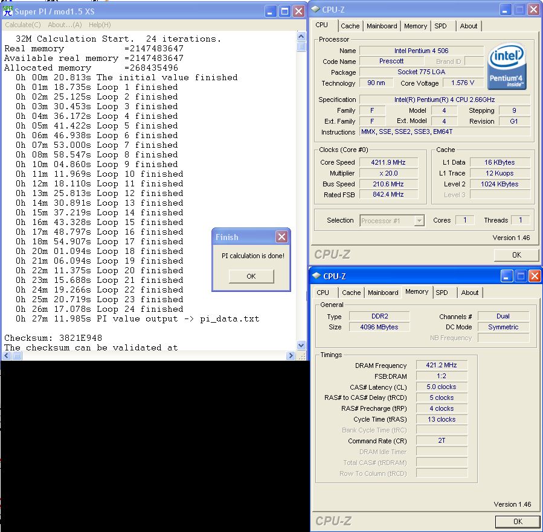Click the Bus Speed value 210.6 MHz
The image size is (543, 532).
pos(388,184)
